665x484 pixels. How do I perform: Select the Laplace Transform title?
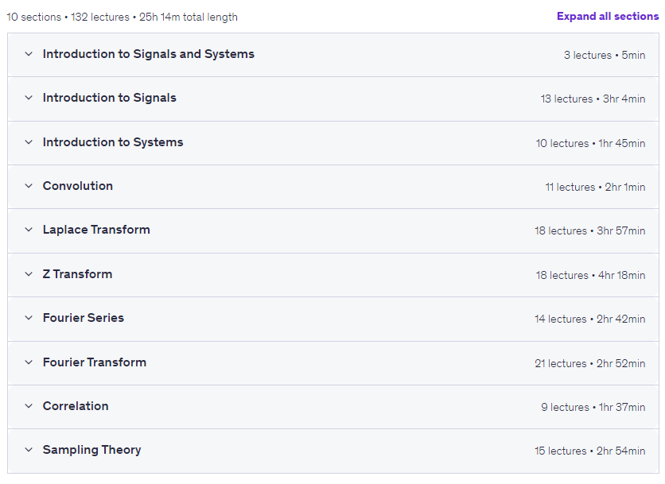tap(96, 230)
